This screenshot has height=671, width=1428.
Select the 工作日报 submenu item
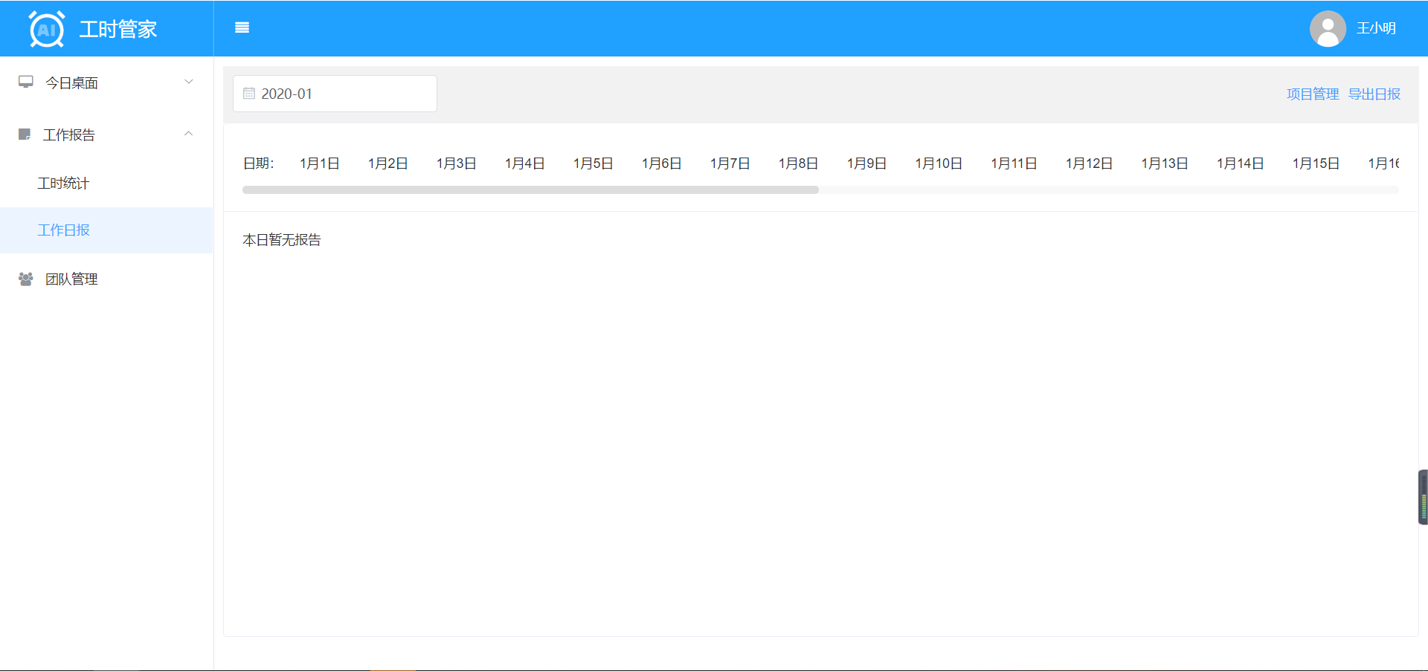(x=63, y=230)
